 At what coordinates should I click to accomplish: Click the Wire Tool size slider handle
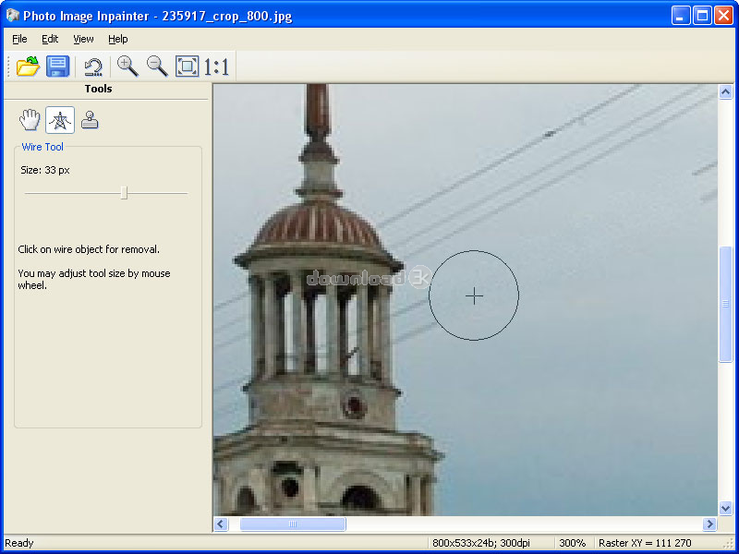(x=124, y=193)
